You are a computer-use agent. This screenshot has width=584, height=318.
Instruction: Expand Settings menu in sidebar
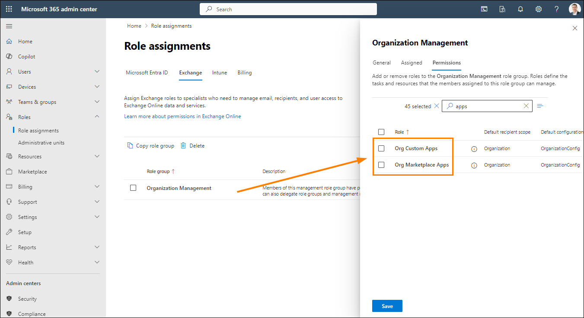tap(97, 217)
